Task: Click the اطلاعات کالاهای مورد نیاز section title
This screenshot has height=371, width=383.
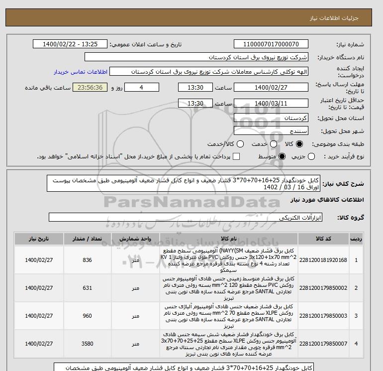Action: tap(327, 200)
